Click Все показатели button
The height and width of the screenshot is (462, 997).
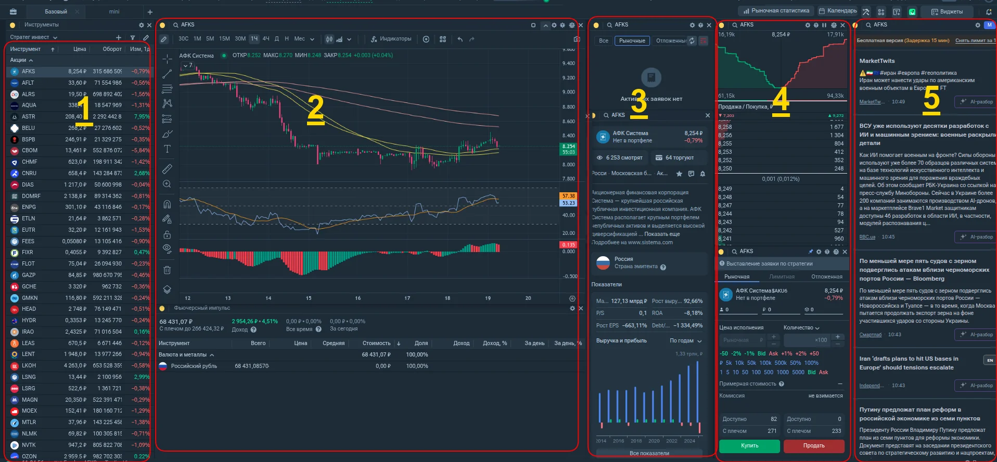649,453
